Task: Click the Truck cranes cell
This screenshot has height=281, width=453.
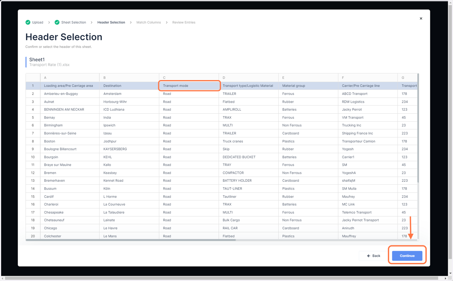Action: pyautogui.click(x=248, y=141)
